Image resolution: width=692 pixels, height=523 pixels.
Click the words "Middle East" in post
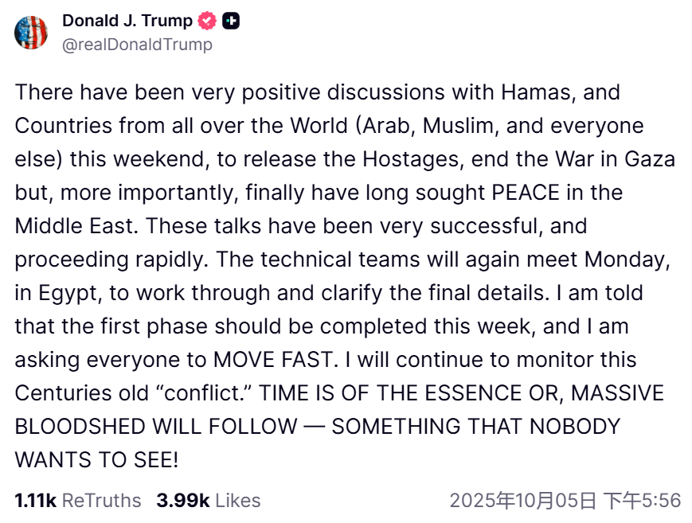[x=76, y=226]
